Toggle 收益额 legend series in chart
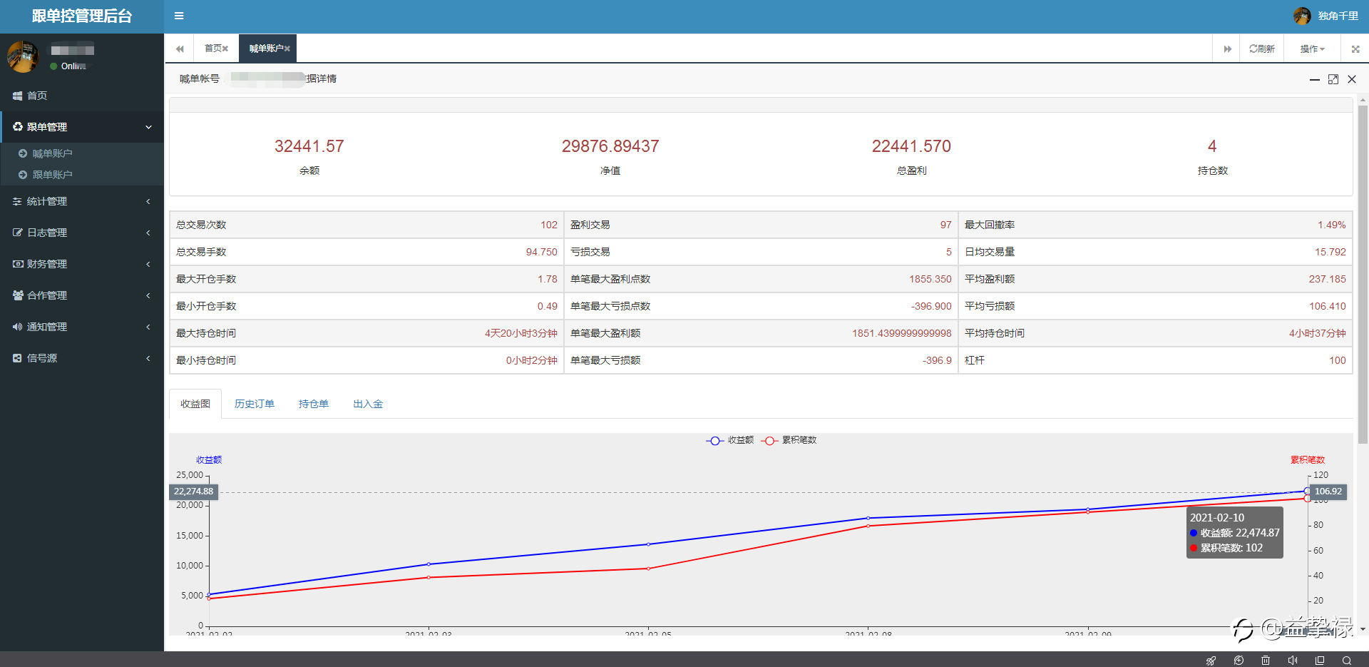The height and width of the screenshot is (667, 1369). (x=730, y=440)
